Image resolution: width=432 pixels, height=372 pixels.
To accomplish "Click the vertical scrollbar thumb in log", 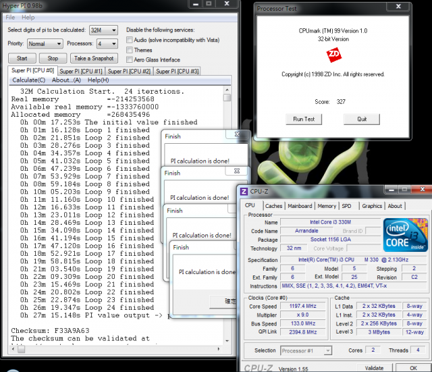I will 227,97.
